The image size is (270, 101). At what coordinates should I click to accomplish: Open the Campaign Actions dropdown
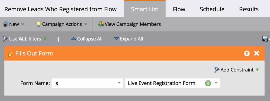pos(62,24)
